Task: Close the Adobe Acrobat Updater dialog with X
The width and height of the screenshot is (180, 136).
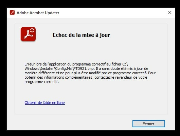Action: coord(170,12)
